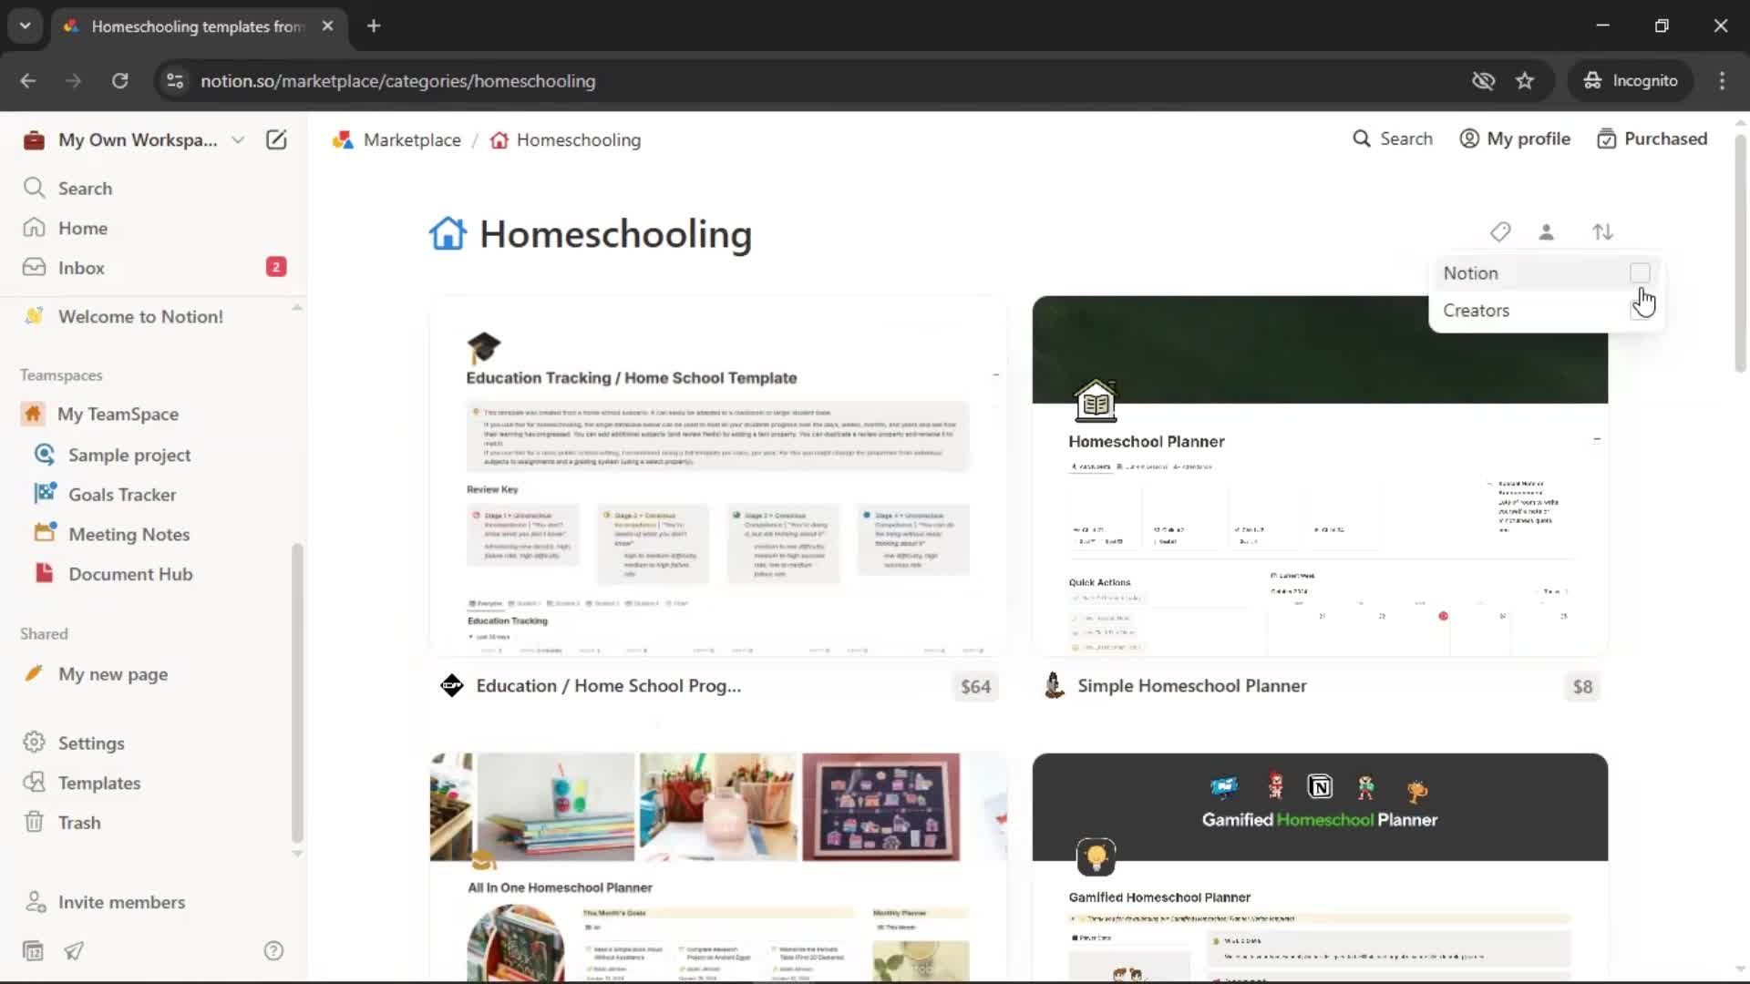1750x984 pixels.
Task: Click the Simple Homeschool Planner creator avatar
Action: pyautogui.click(x=1054, y=686)
